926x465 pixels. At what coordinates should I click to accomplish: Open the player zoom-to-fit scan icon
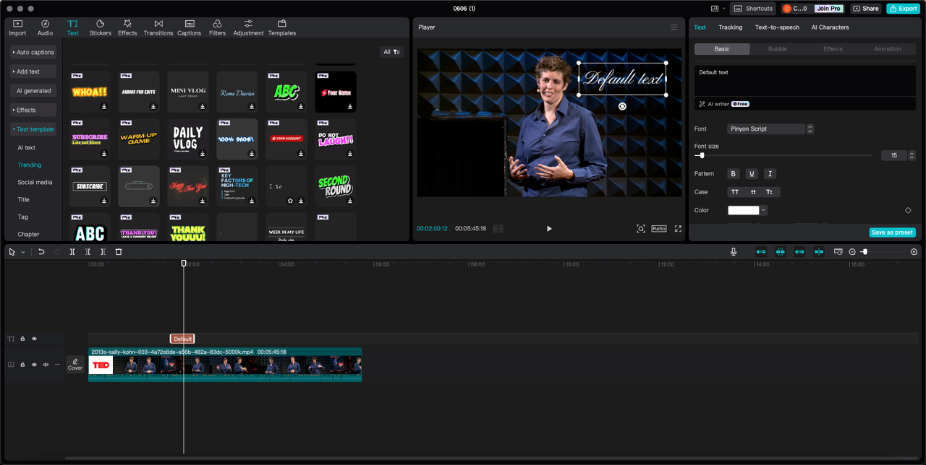[x=640, y=229]
